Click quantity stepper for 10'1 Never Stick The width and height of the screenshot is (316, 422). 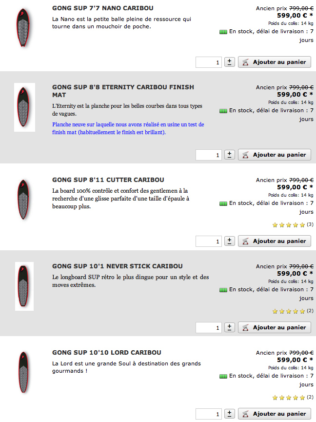(230, 327)
